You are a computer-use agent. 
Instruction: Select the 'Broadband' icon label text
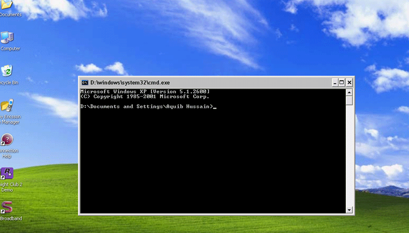11,219
